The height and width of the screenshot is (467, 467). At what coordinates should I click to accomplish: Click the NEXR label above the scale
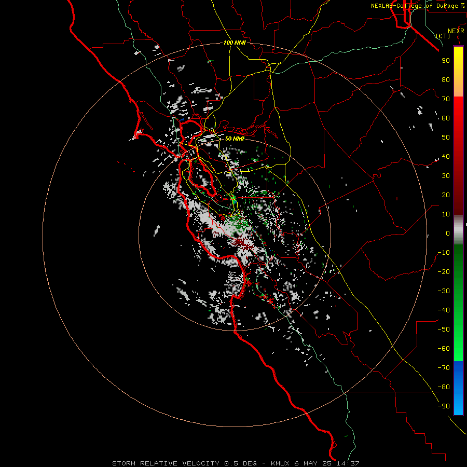[x=456, y=31]
